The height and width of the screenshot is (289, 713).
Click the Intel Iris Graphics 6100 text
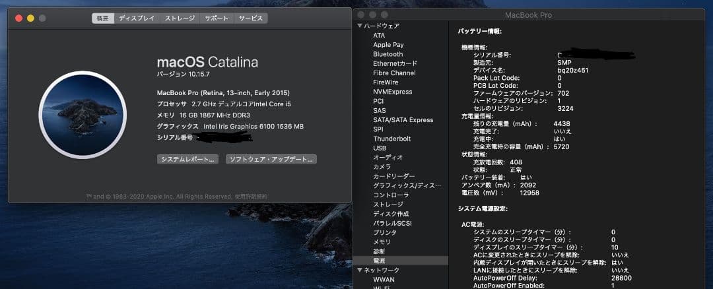[x=254, y=126]
